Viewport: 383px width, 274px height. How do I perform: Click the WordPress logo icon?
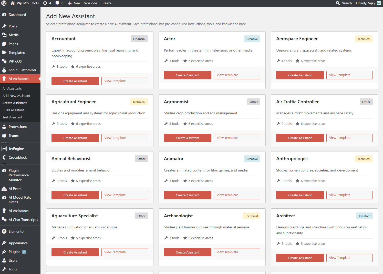tap(4, 3)
